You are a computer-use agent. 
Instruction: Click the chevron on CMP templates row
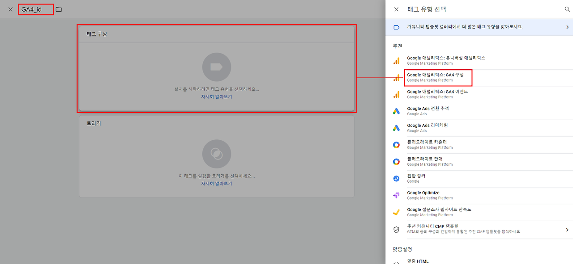(x=567, y=230)
